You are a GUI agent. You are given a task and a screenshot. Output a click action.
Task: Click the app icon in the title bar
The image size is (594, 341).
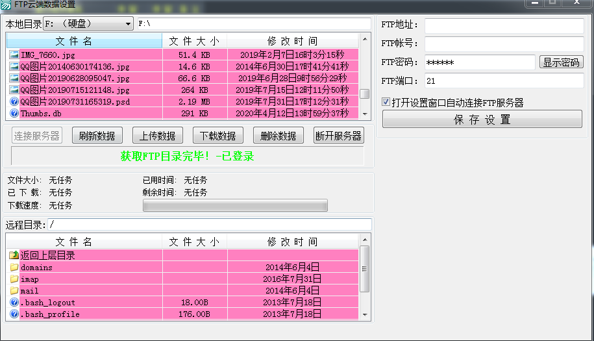pyautogui.click(x=6, y=5)
